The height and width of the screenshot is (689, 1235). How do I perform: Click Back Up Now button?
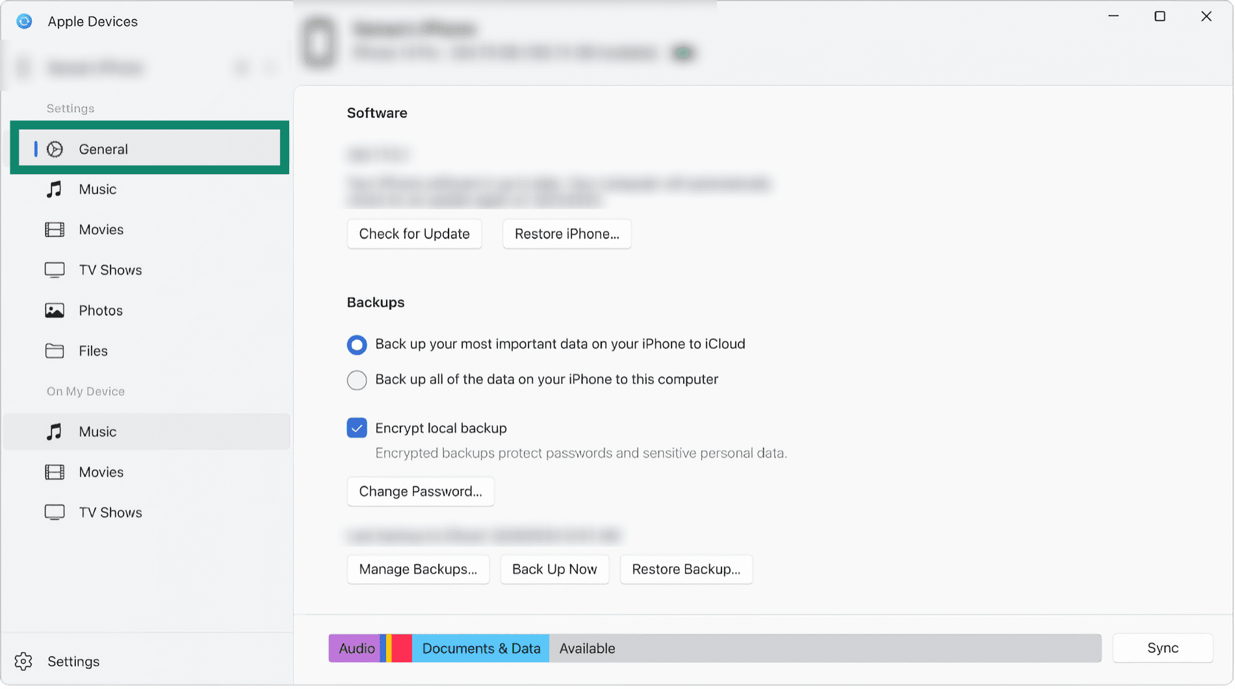click(x=555, y=570)
